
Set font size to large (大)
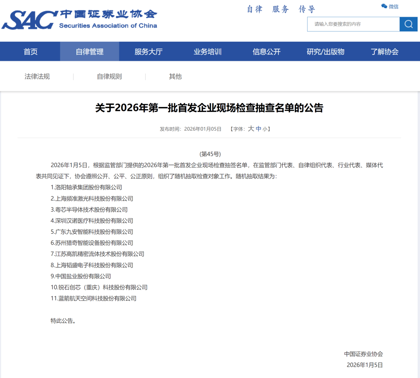tap(251, 129)
